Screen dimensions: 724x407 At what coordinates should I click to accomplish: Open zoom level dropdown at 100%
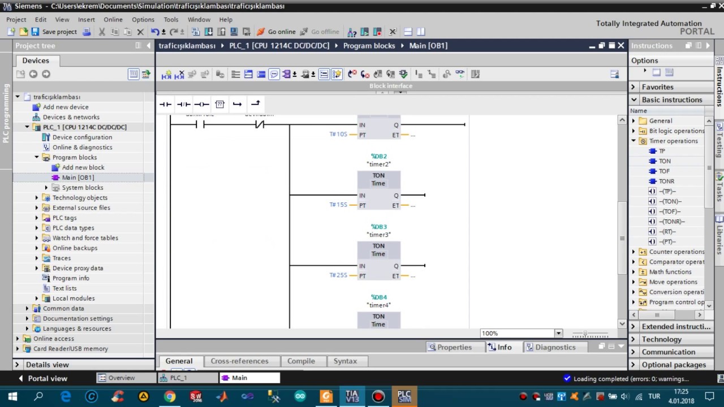558,334
